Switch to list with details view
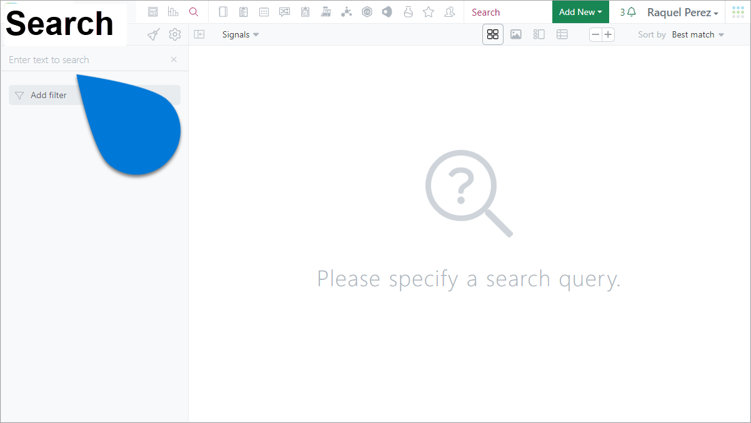751x423 pixels. [x=539, y=34]
